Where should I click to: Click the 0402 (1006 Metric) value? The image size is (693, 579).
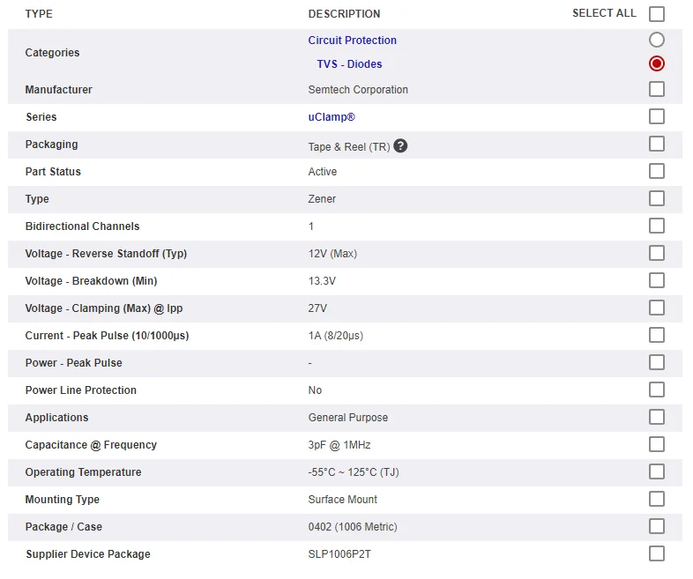point(353,527)
